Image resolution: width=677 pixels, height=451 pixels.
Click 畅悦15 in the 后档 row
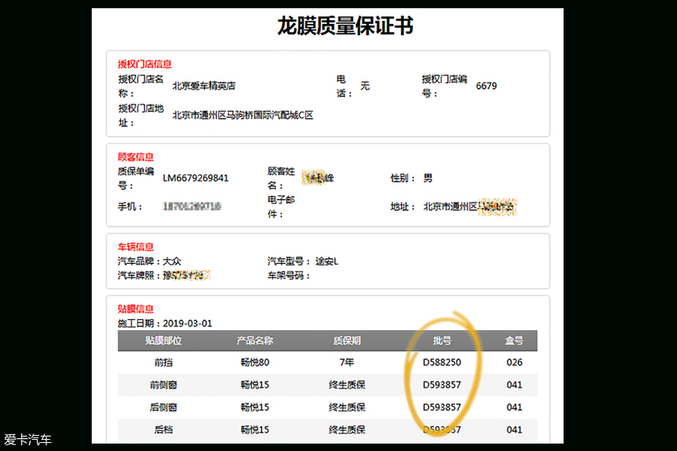tap(254, 430)
